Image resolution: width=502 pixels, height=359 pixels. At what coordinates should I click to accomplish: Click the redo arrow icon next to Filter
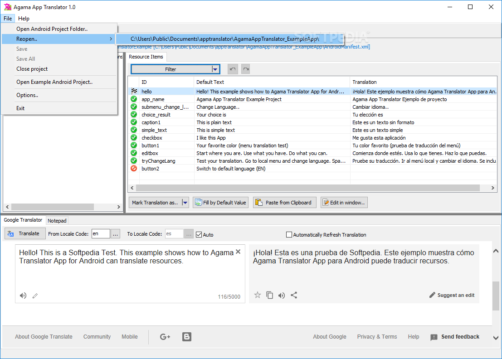tap(245, 69)
